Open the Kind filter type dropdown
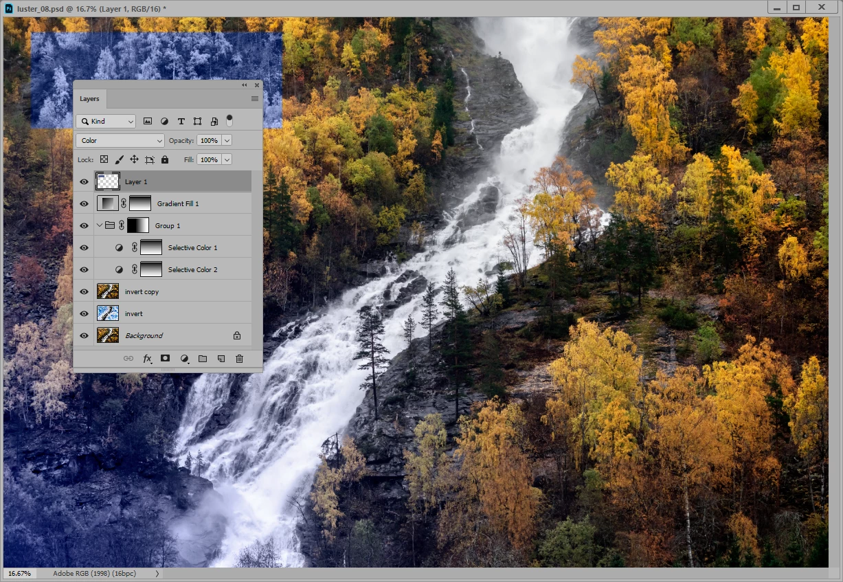Screen dimensions: 843x582 (x=106, y=122)
